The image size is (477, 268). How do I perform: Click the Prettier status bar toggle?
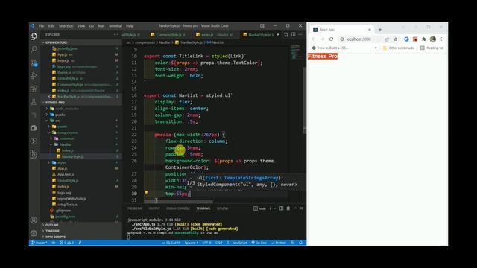pyautogui.click(x=279, y=243)
